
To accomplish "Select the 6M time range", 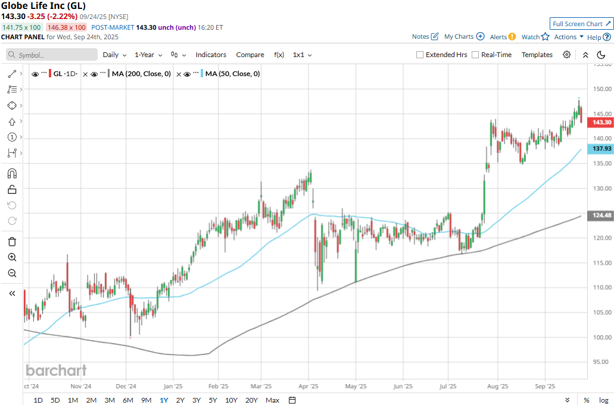I will coord(128,400).
